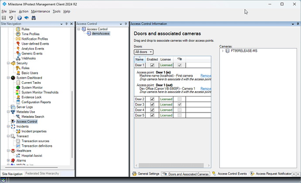The height and width of the screenshot is (183, 301).
Task: Collapse the System Dashboard tree node
Action: 8,78
